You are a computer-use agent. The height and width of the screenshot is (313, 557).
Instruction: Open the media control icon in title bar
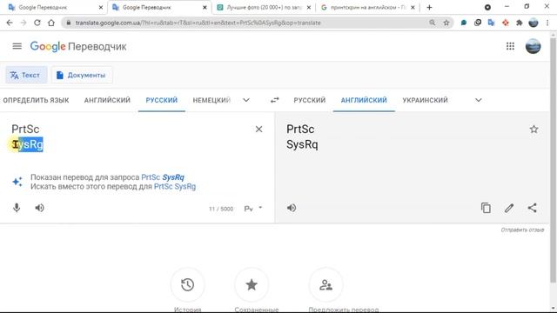coord(487,7)
